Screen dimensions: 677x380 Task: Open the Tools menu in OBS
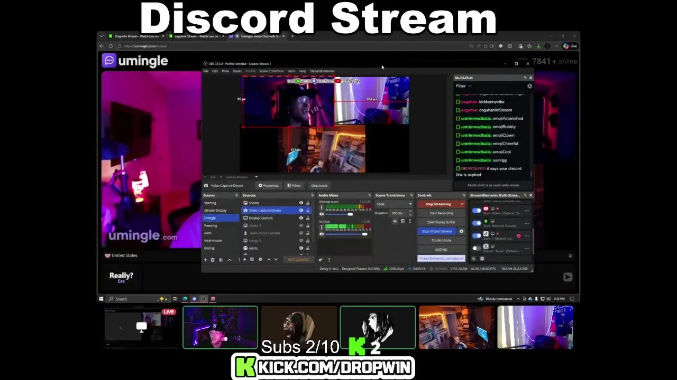pyautogui.click(x=291, y=71)
